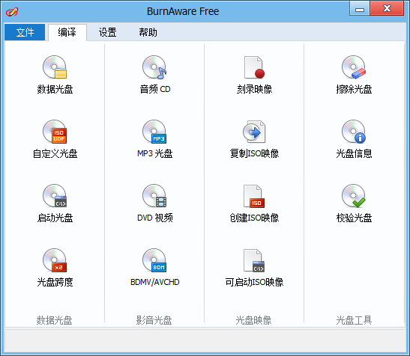Image resolution: width=410 pixels, height=356 pixels.
Task: Launch the 擦除光盘 erase disc tool
Action: (x=354, y=76)
